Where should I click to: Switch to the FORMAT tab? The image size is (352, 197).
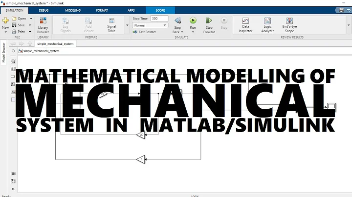click(102, 10)
